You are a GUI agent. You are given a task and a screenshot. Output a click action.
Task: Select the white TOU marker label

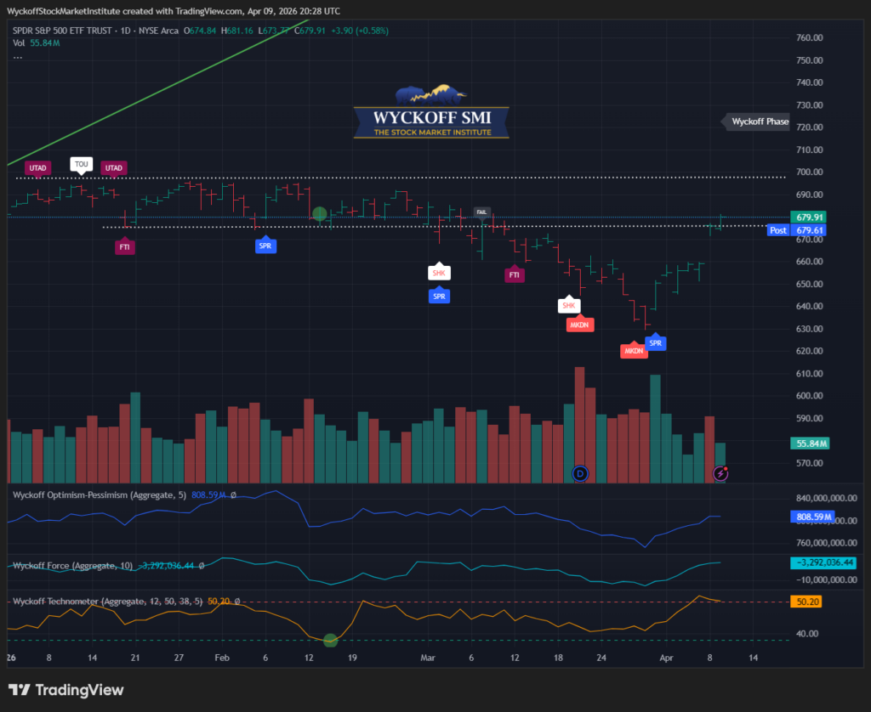81,164
